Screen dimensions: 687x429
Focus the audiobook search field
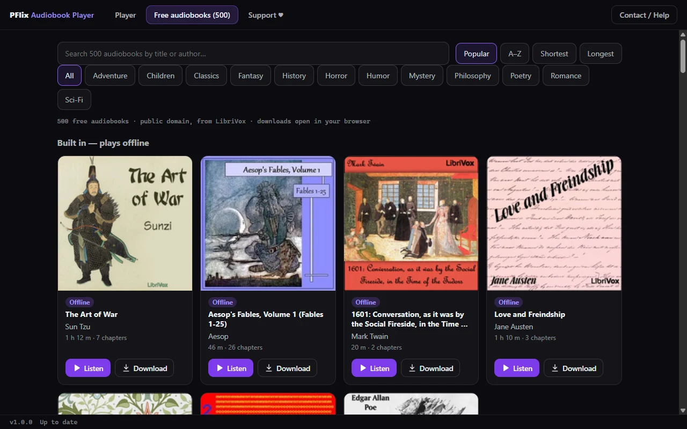tap(253, 54)
